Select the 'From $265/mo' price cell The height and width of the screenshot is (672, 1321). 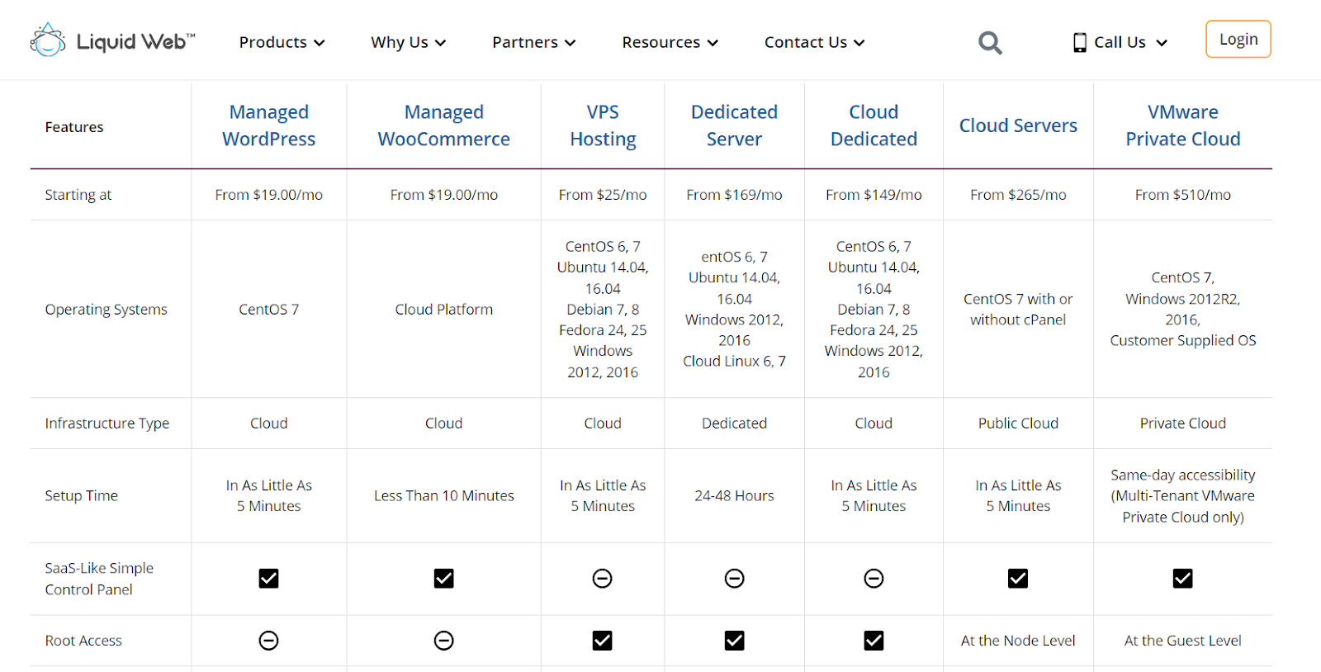pos(1018,195)
